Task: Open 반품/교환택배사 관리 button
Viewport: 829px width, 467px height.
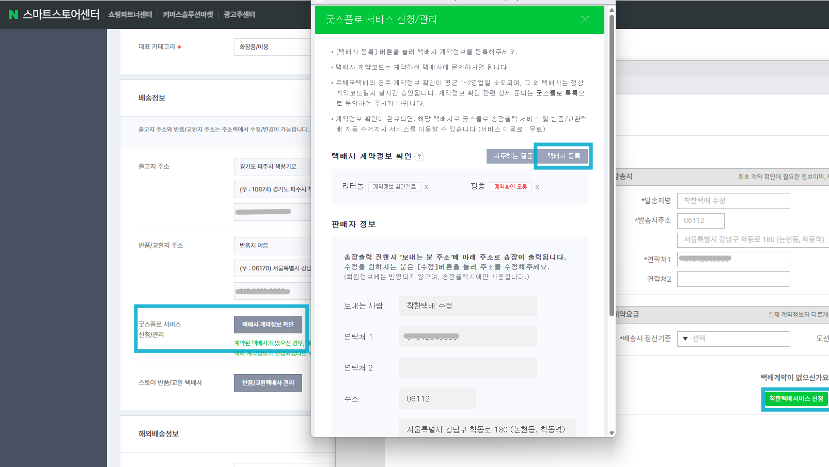Action: point(268,382)
